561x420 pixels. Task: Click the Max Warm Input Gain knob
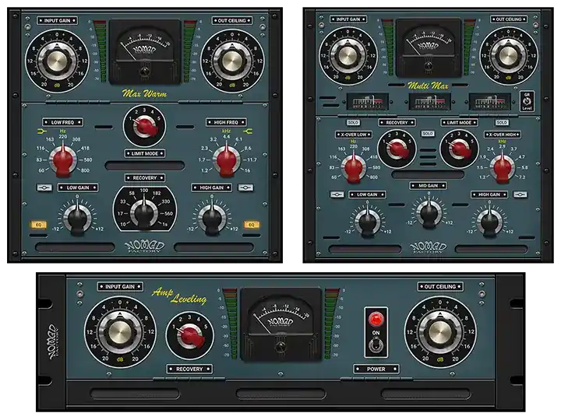tap(57, 61)
